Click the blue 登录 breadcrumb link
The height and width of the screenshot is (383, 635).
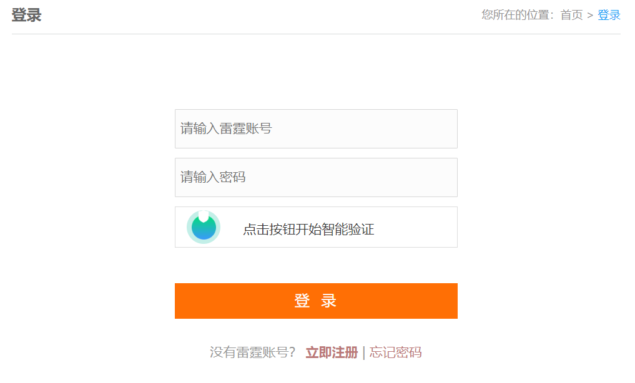click(x=609, y=15)
